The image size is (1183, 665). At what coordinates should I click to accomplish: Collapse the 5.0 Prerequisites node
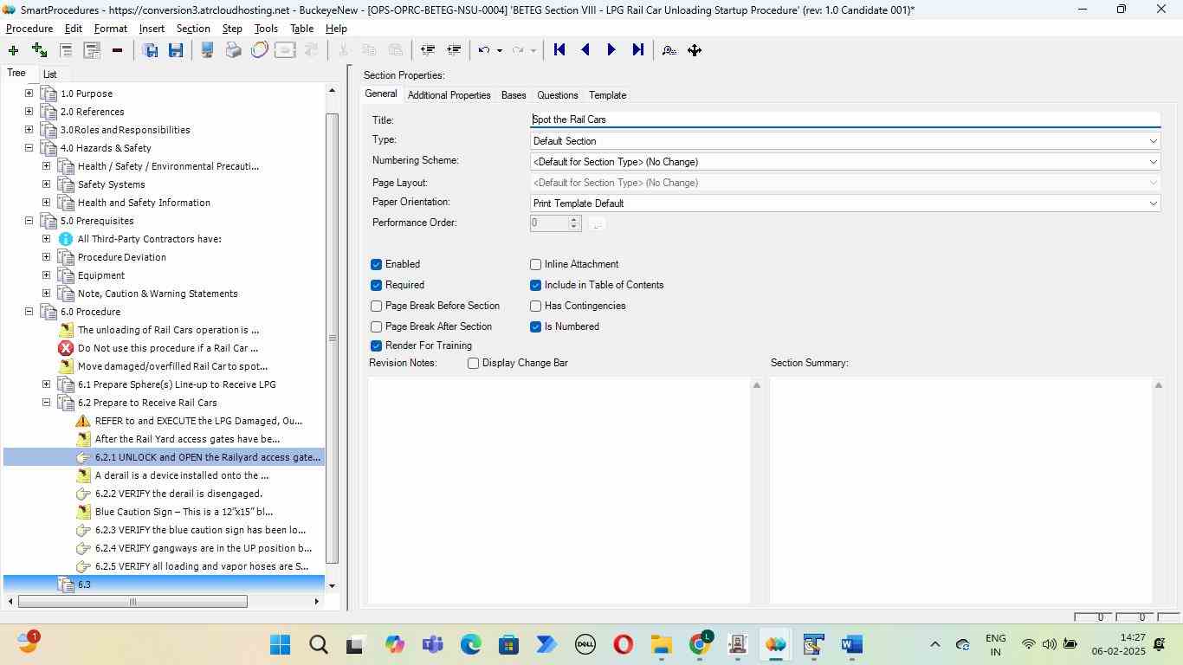coord(29,221)
